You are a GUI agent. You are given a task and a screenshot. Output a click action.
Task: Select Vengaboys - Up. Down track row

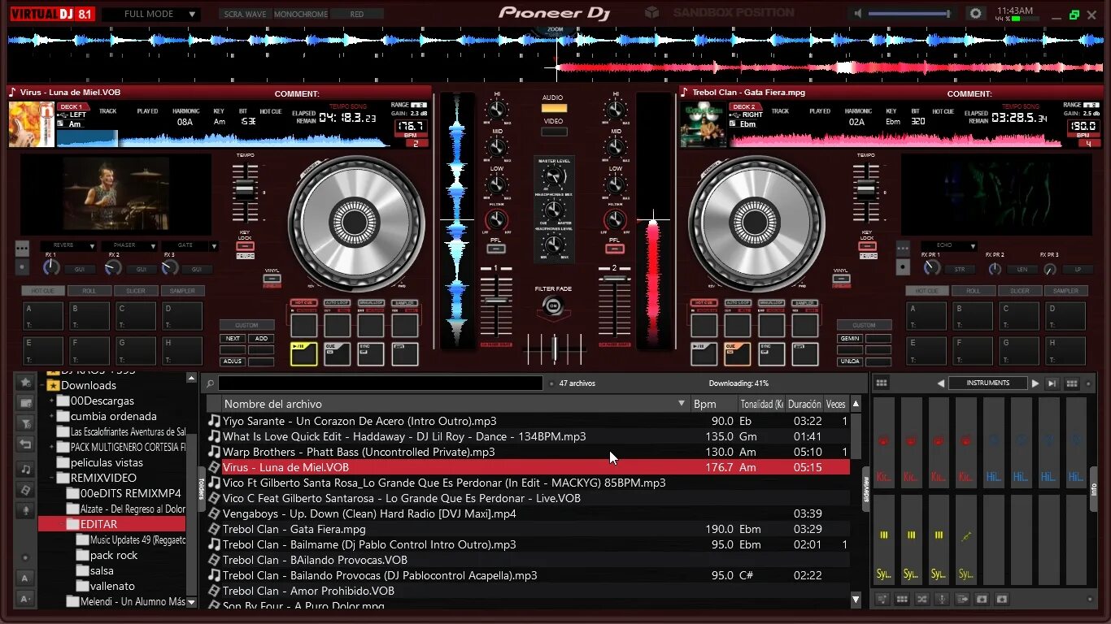point(527,513)
